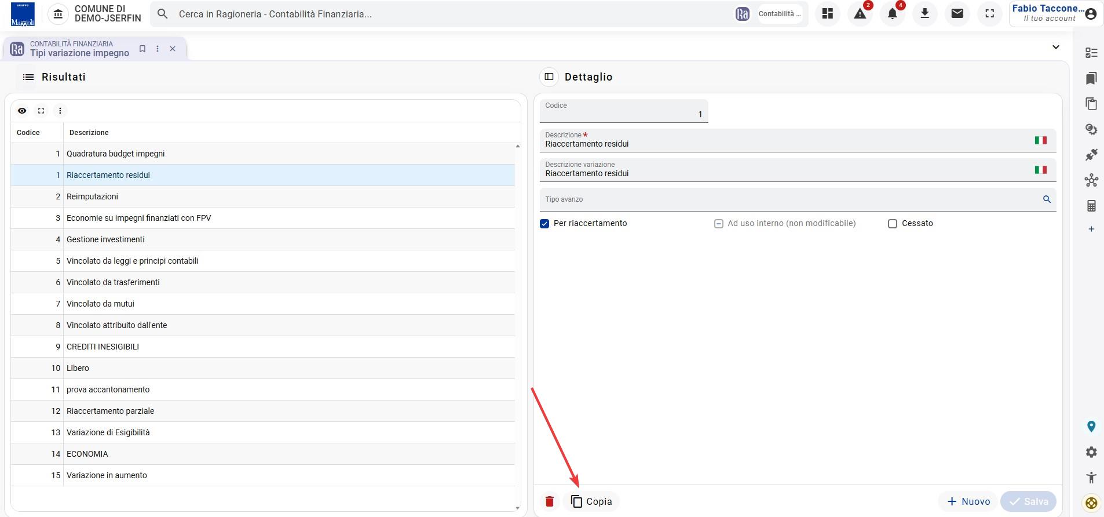Viewport: 1104px width, 517px height.
Task: Expand the results grid to fullscreen
Action: coord(41,111)
